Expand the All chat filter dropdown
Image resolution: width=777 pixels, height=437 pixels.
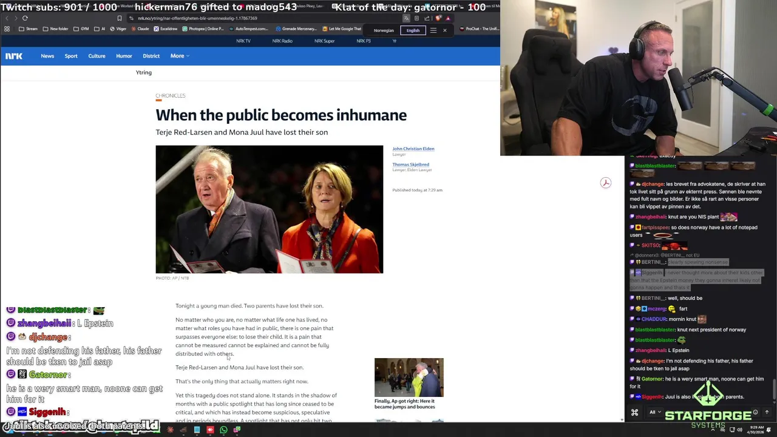(655, 412)
